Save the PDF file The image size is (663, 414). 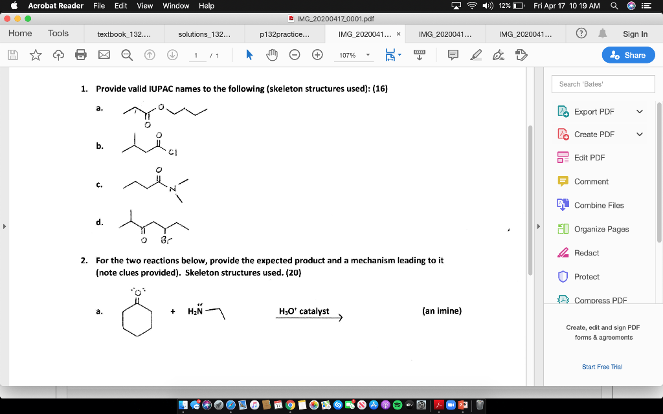click(14, 55)
